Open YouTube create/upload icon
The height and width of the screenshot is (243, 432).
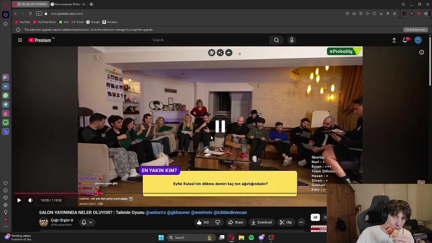pyautogui.click(x=394, y=40)
